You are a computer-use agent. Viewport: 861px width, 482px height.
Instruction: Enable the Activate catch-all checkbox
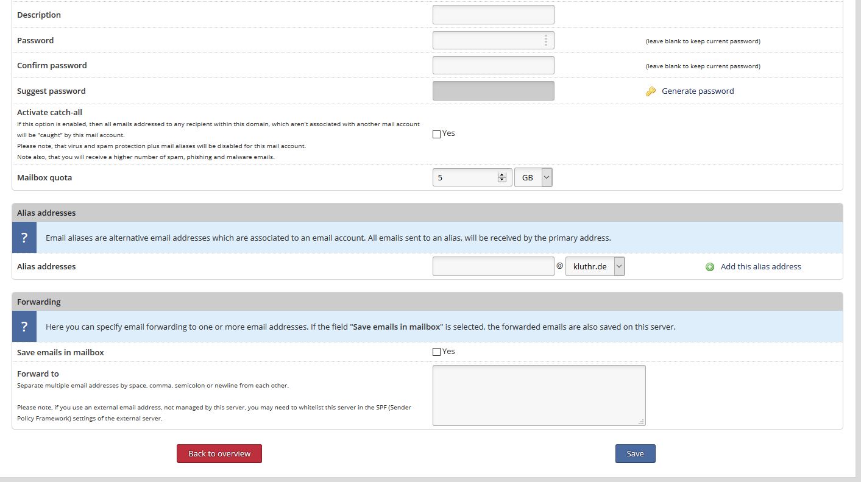(x=436, y=134)
